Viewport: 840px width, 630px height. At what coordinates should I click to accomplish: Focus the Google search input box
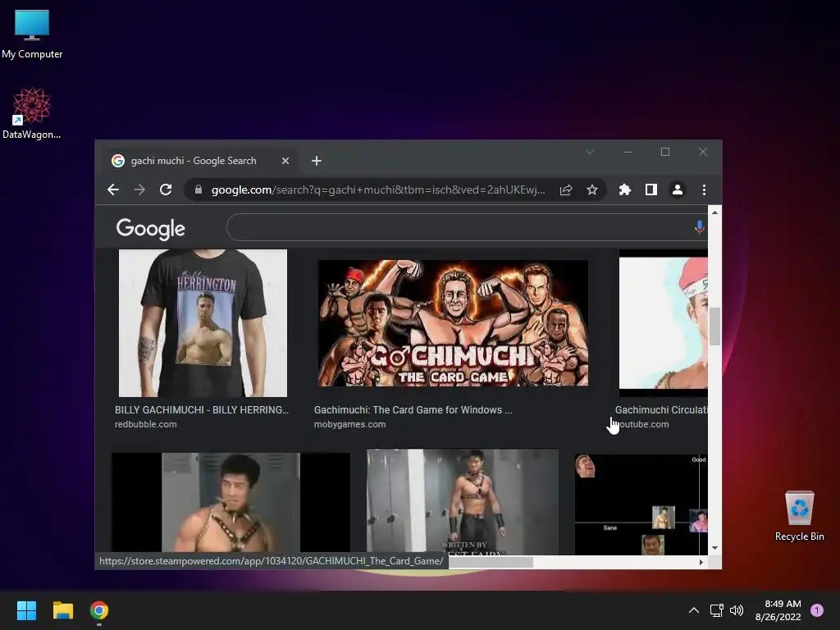[461, 227]
